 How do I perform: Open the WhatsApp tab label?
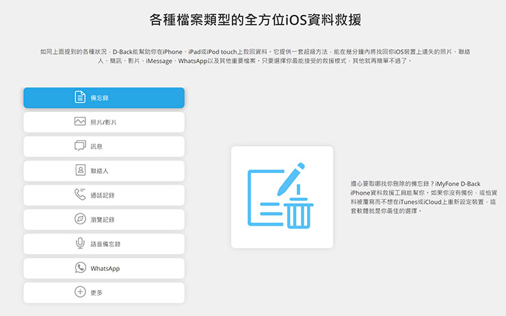[x=105, y=269]
